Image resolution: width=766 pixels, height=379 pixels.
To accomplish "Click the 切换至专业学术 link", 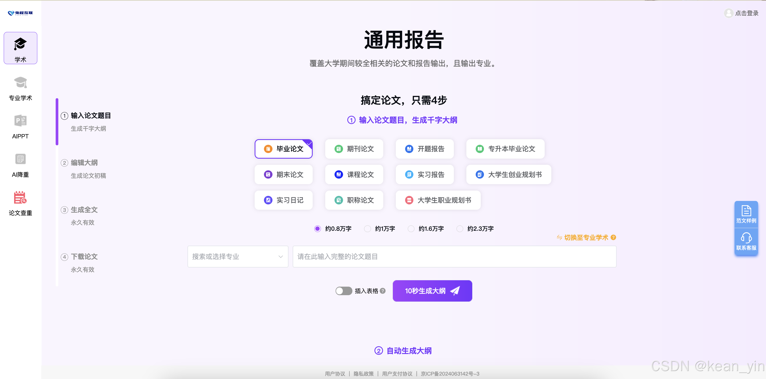I will coord(582,237).
